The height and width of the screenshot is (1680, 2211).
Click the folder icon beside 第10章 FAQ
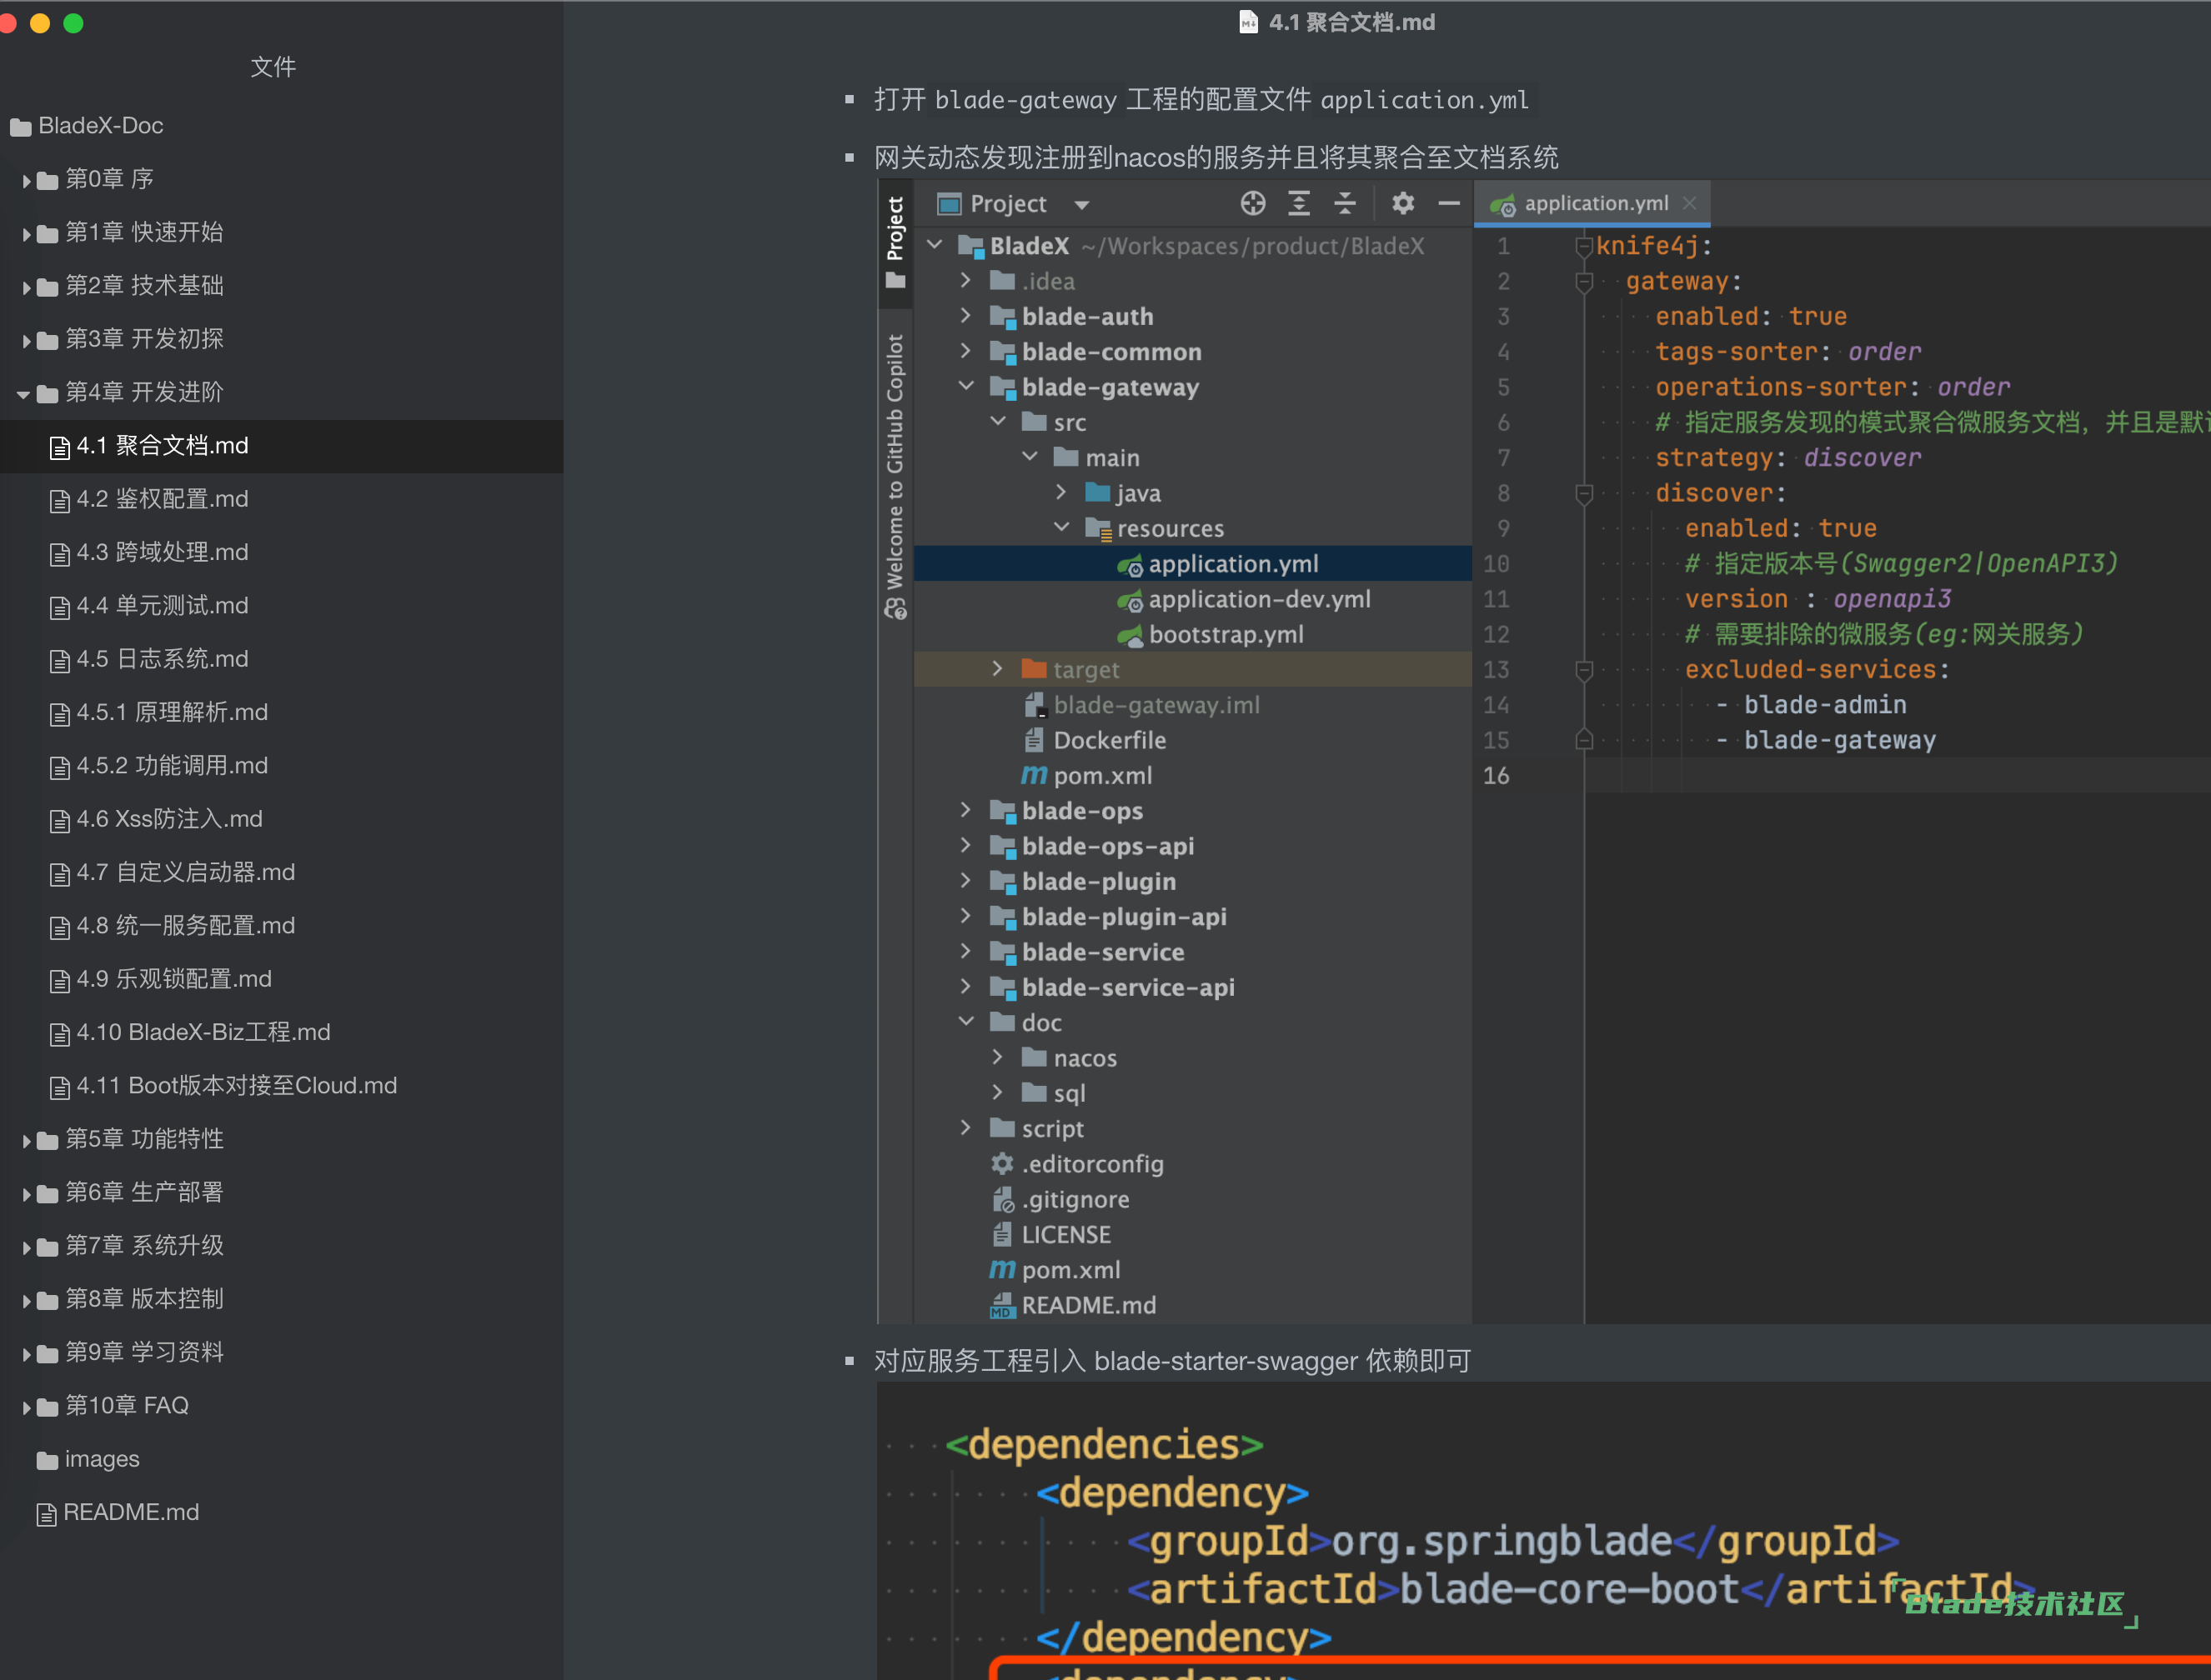click(47, 1408)
